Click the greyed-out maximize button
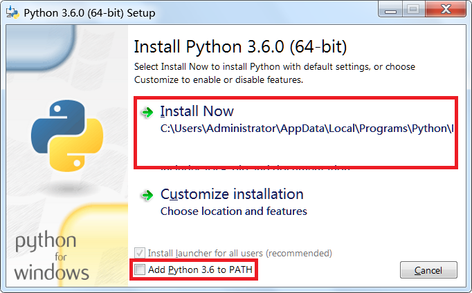 tap(413, 10)
